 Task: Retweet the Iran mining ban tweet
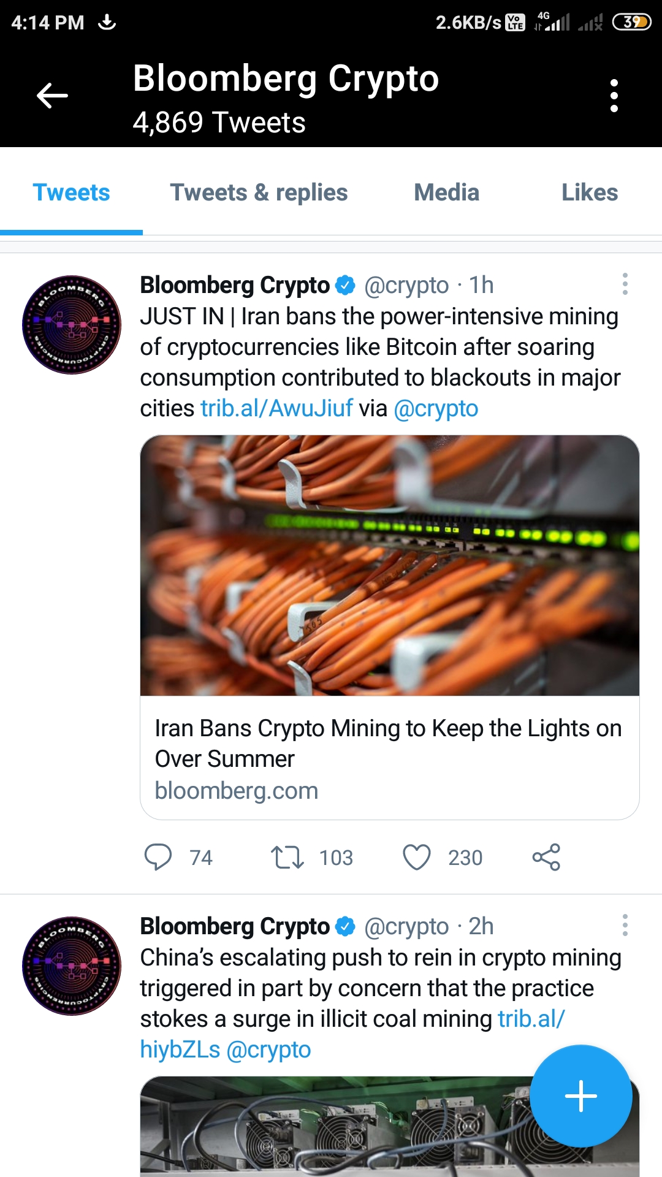[287, 857]
